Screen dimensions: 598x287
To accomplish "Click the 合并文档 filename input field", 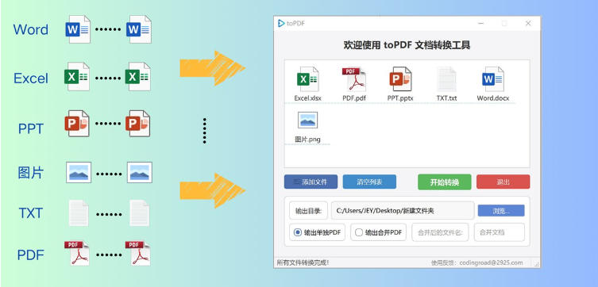I will pyautogui.click(x=500, y=232).
